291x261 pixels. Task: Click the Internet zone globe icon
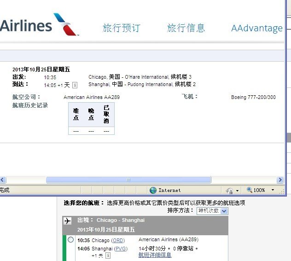tap(153, 190)
